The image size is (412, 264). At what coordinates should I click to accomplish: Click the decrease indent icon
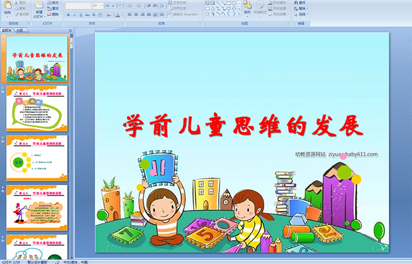(149, 6)
